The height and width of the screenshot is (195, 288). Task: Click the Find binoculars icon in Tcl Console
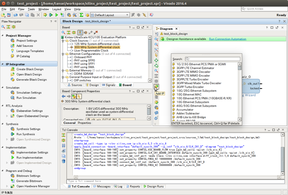point(63,151)
